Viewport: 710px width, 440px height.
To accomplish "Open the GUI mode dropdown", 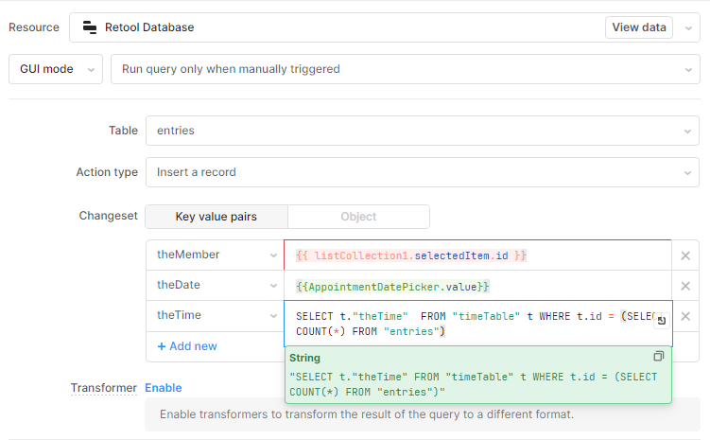I will [x=56, y=69].
